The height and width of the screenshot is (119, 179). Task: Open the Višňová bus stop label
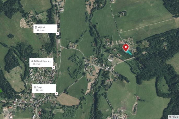click(41, 27)
